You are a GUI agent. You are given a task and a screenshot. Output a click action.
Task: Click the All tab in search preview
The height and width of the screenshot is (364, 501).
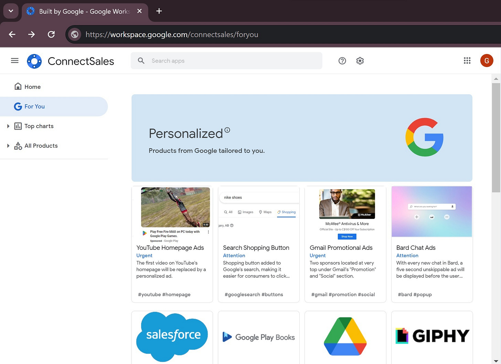(x=228, y=212)
